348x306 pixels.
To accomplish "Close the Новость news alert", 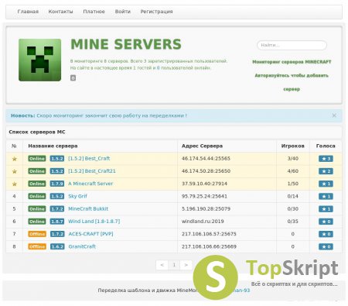I will [x=334, y=115].
